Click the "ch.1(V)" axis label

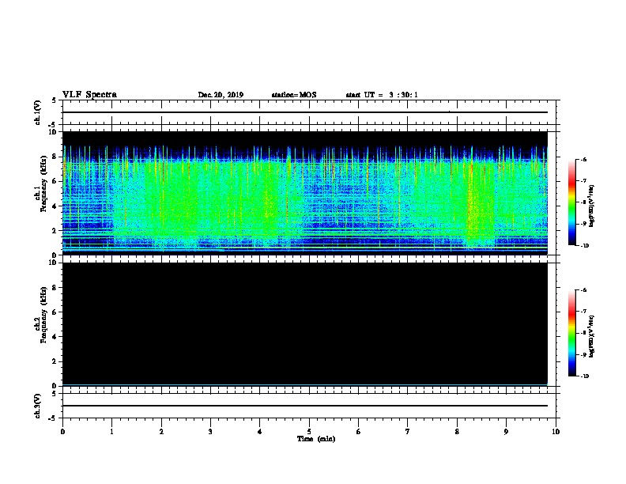tap(38, 112)
